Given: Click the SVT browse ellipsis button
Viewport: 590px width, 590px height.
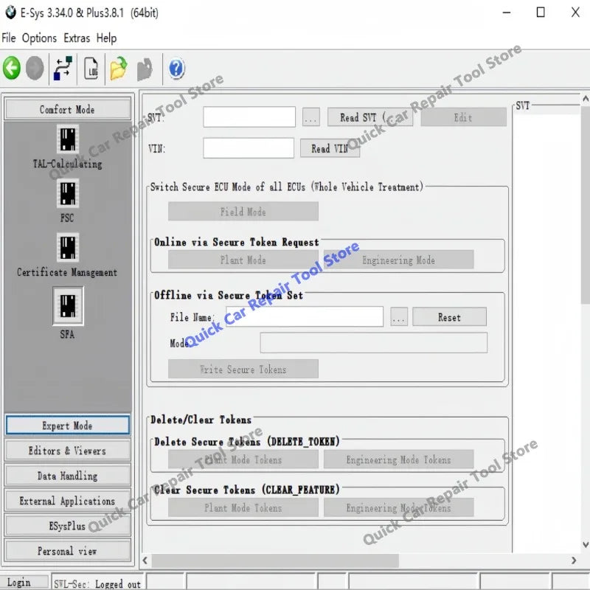Looking at the screenshot, I should 310,117.
